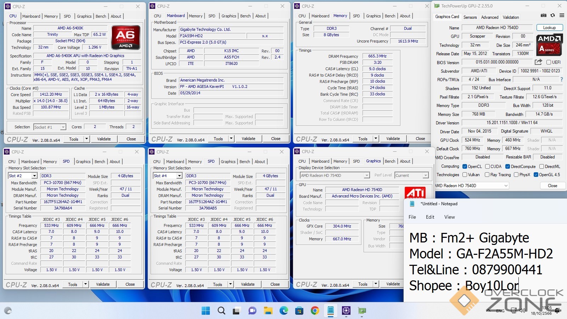This screenshot has width=567, height=319.
Task: Open CPU-Z from the taskbar
Action: pyautogui.click(x=346, y=311)
